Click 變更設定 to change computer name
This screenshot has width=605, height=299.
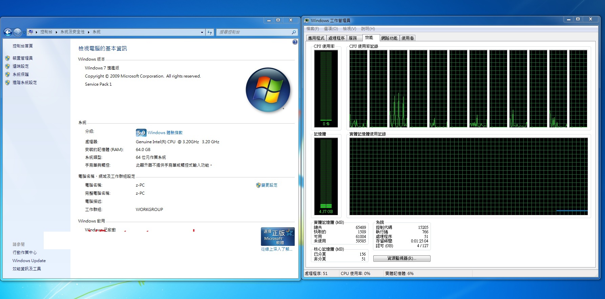269,185
